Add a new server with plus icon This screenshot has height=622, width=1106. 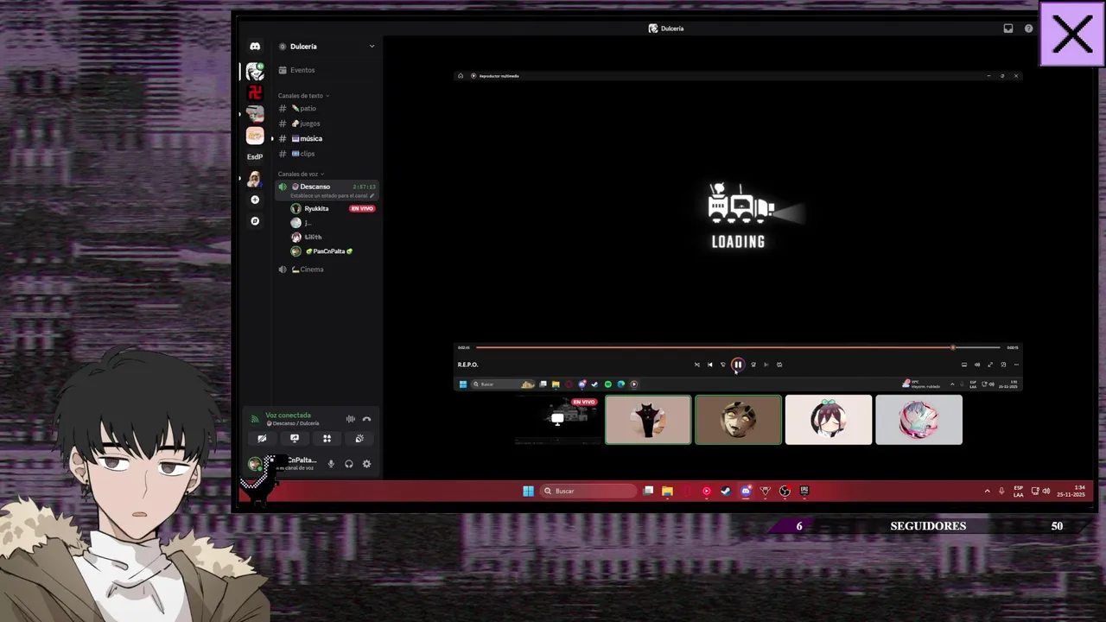click(x=255, y=200)
